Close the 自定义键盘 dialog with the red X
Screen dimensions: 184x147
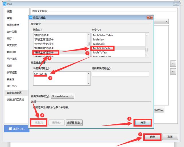tap(150, 17)
